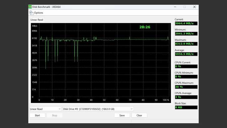
Task: Close the Disk Benchmark window
Action: pos(194,7)
